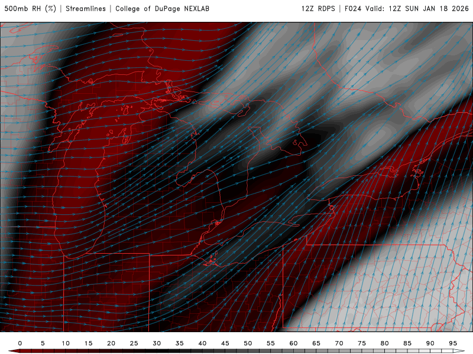Viewport: 473px width, 354px height.
Task: Click the 60 label on the scale
Action: tap(293, 343)
